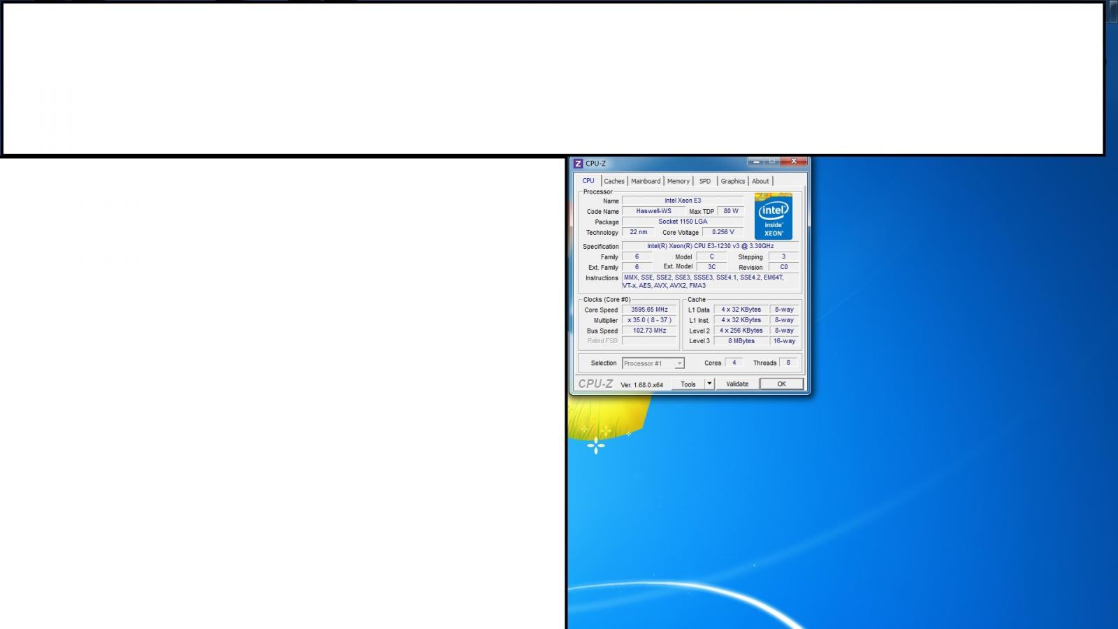Click the Intel inside Xeon logo
This screenshot has height=629, width=1118.
774,217
